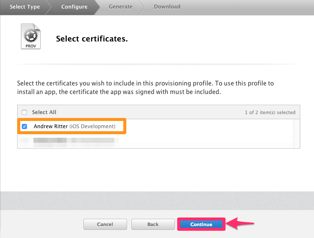Click the Configure step in breadcrumb
Screen dimensions: 314x238
tap(74, 6)
